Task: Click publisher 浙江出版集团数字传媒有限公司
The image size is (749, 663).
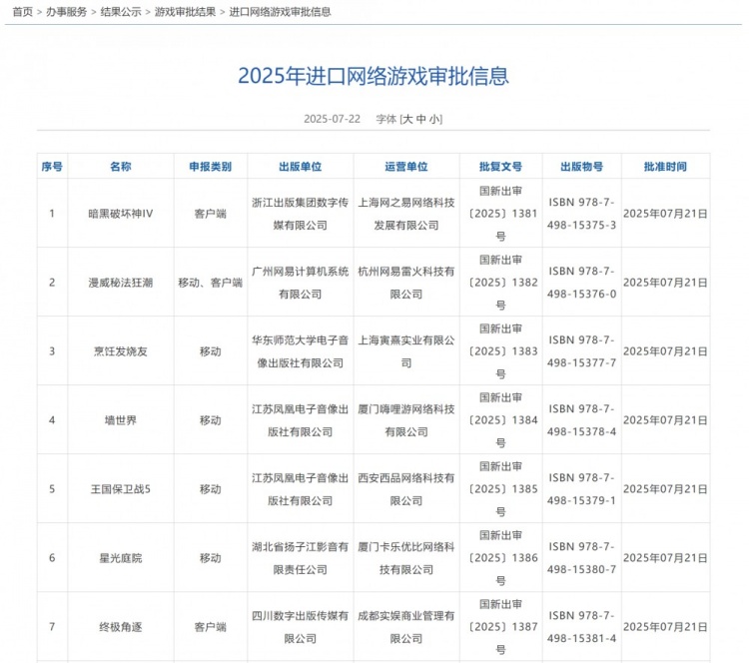Action: tap(301, 214)
